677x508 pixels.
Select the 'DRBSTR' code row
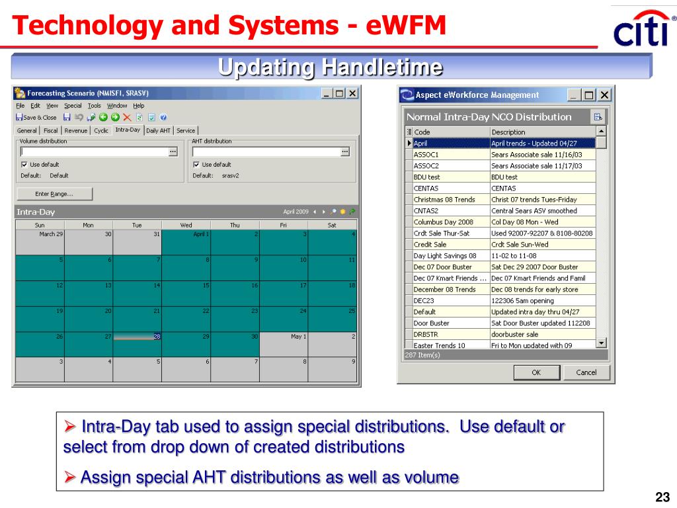click(500, 334)
